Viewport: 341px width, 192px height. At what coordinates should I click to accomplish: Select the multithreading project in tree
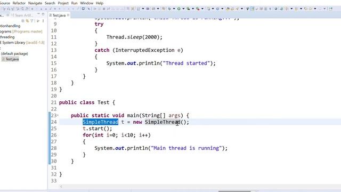click(x=7, y=37)
